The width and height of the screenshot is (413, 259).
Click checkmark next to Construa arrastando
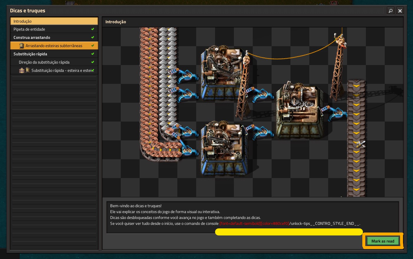pyautogui.click(x=93, y=37)
